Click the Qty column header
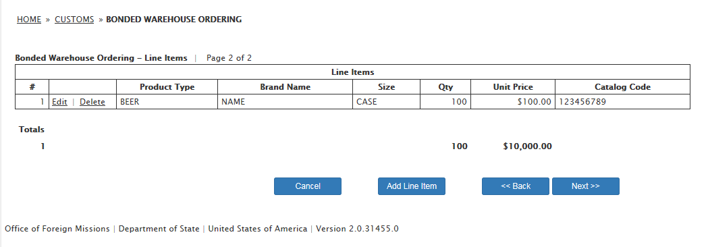 click(x=445, y=87)
